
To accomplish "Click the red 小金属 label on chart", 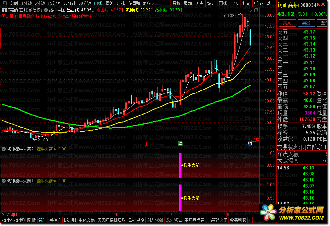I will [x=254, y=140].
